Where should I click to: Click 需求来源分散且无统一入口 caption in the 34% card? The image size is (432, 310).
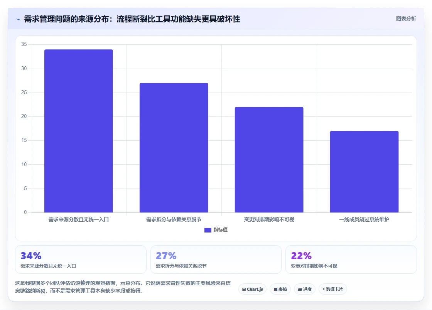[x=48, y=266]
